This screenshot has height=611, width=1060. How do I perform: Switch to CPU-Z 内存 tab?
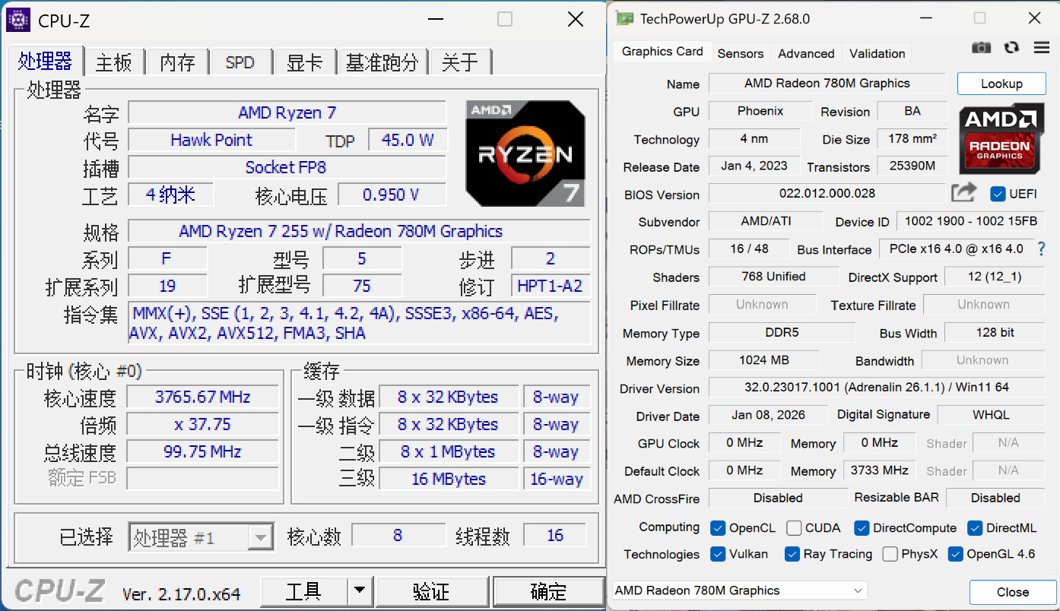177,62
